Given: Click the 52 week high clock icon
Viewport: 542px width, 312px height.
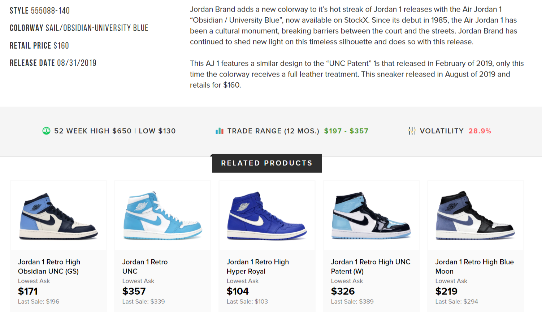Looking at the screenshot, I should [46, 131].
